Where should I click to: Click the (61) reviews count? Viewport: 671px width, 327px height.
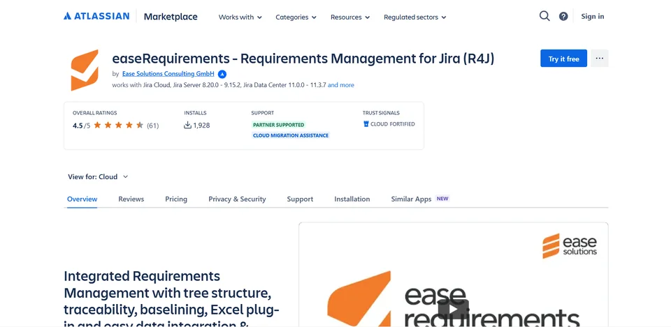coord(153,126)
